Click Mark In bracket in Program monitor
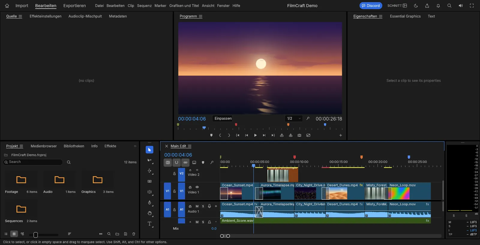480x245 pixels. 220,135
